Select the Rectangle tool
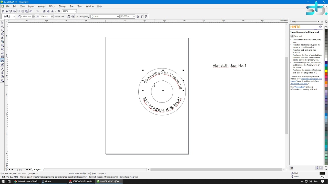Screen dimensions: 328x184 click(x=2, y=45)
